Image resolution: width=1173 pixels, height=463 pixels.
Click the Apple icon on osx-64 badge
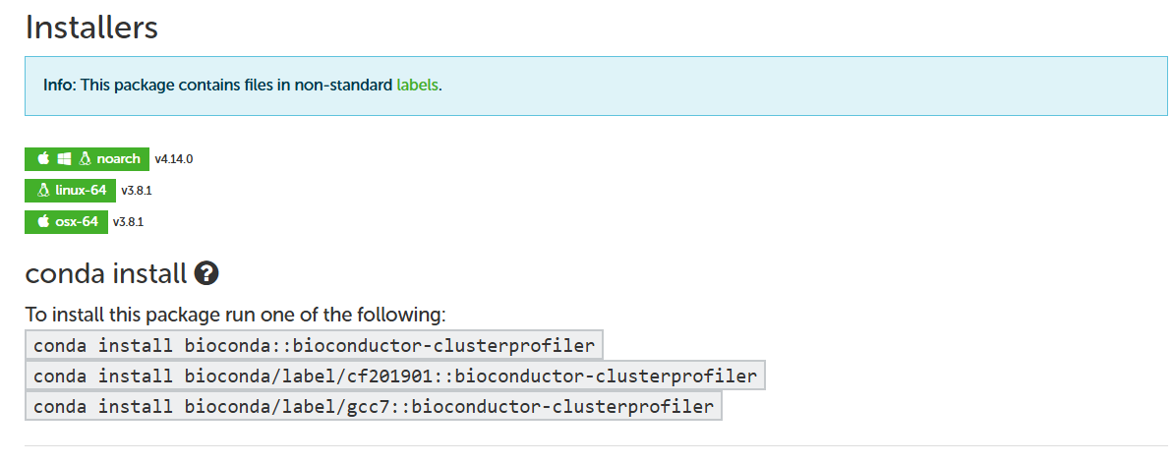click(43, 221)
